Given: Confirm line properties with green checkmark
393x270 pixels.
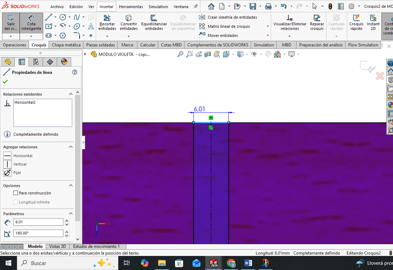Looking at the screenshot, I should click(x=5, y=82).
